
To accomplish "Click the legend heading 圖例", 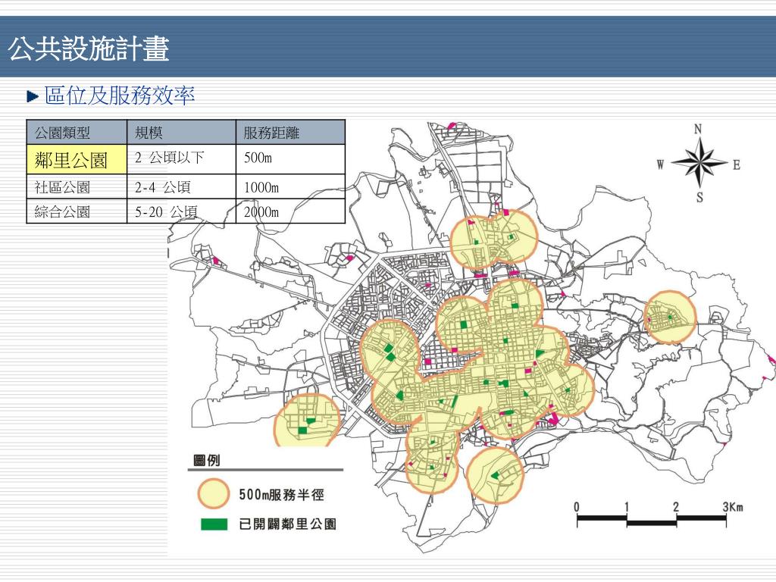I will (x=207, y=461).
